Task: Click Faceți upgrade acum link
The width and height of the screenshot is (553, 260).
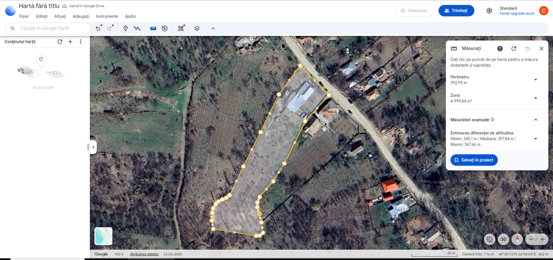Action: (x=517, y=13)
